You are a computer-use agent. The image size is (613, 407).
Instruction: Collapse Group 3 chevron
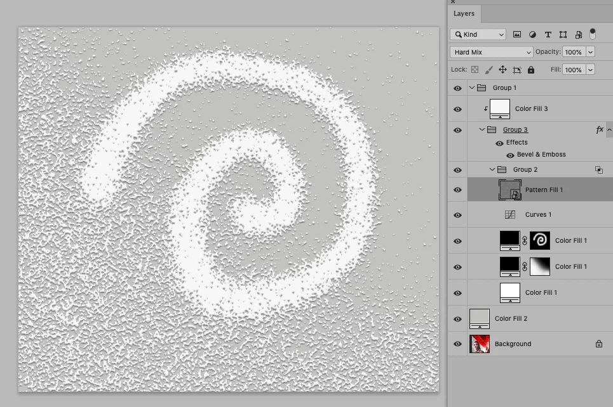tap(482, 129)
